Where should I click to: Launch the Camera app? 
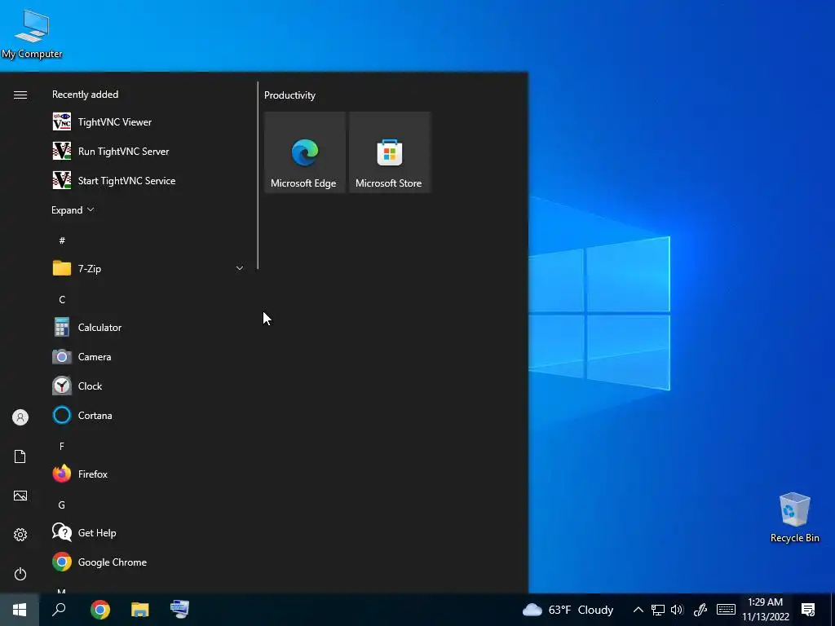[148, 357]
